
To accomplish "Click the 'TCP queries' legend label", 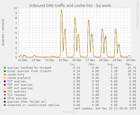I will tap(17, 81).
